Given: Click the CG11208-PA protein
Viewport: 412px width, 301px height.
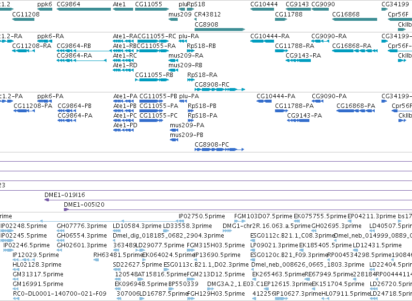Looking at the screenshot, I should [24, 111].
